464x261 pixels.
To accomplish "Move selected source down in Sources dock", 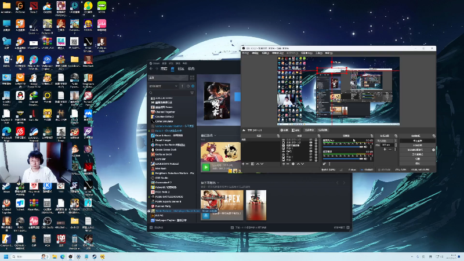I will (x=302, y=164).
